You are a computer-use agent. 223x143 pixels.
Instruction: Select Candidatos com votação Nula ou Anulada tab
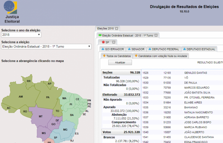click(161, 56)
